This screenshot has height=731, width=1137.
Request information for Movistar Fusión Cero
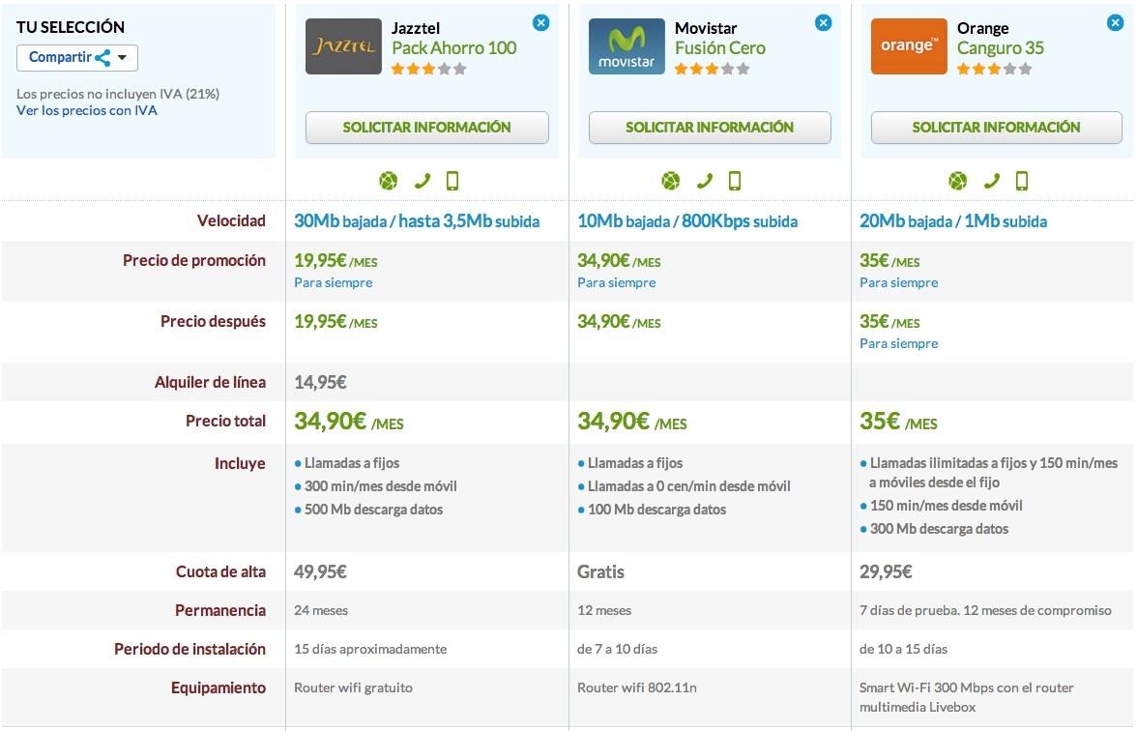pyautogui.click(x=710, y=128)
